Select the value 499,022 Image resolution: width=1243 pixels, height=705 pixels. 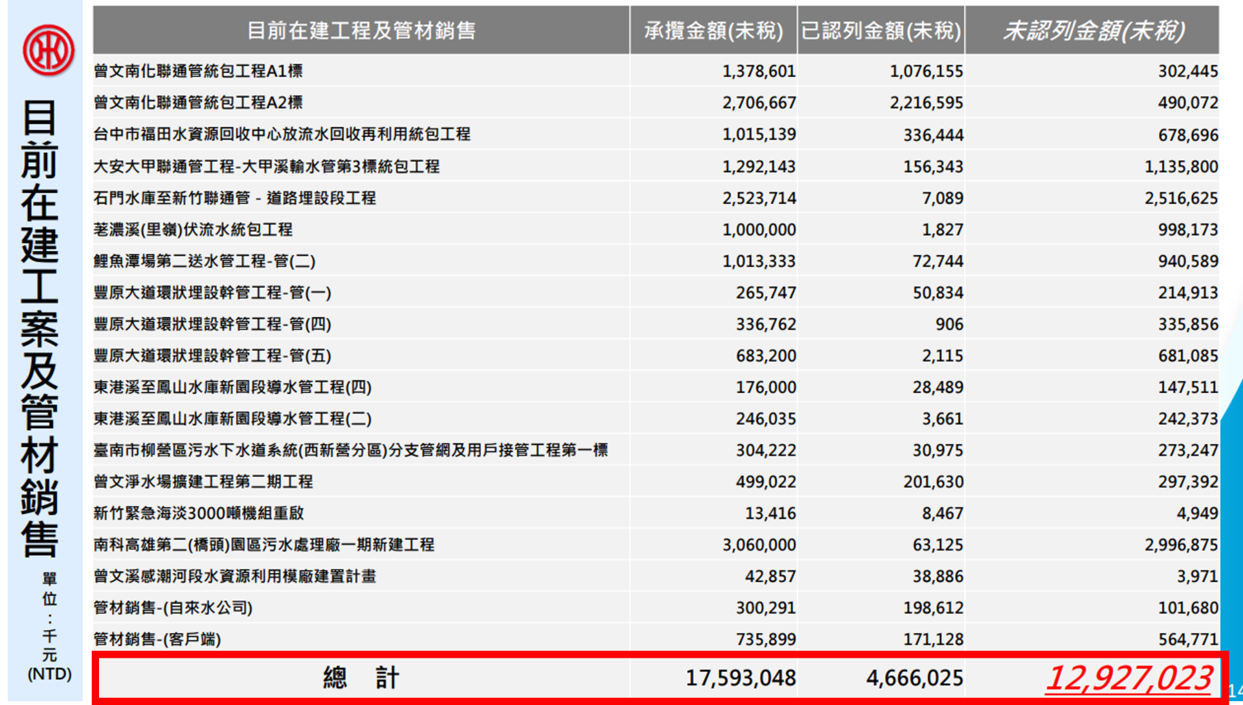pos(766,482)
